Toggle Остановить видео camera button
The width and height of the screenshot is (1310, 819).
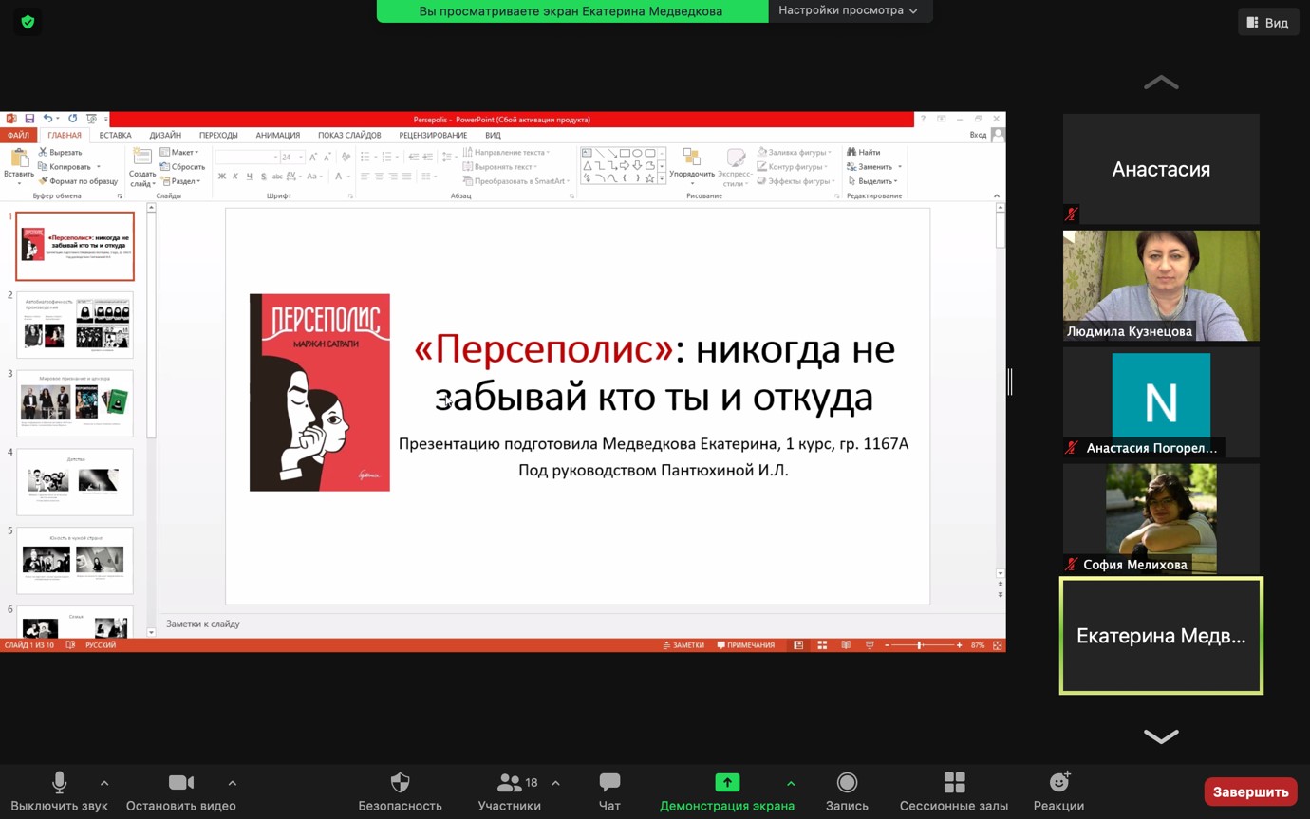180,791
